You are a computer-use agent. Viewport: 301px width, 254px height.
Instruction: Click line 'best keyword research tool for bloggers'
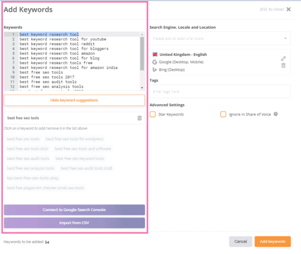(64, 49)
